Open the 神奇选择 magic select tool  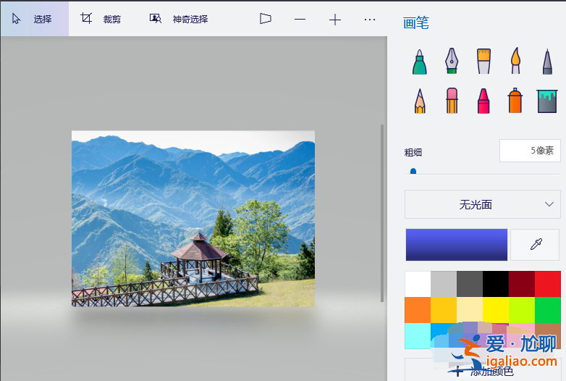tap(179, 19)
